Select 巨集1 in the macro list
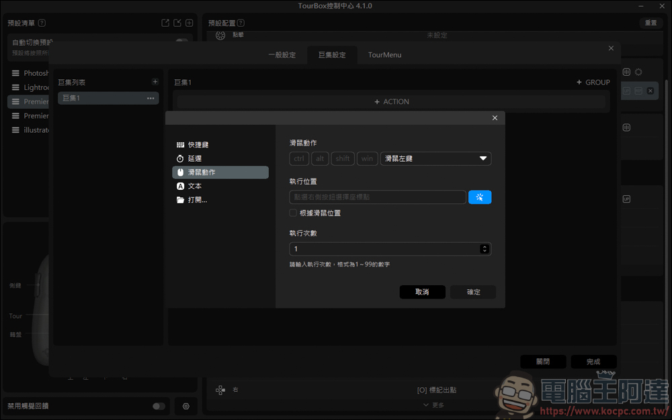Screen dimensions: 672x420 point(108,98)
